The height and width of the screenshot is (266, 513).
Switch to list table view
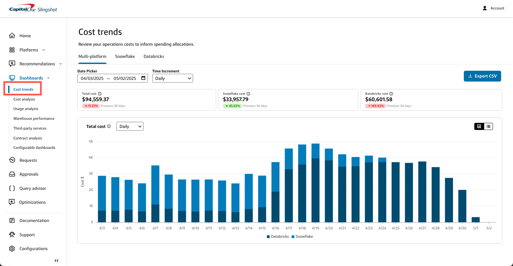tap(488, 126)
